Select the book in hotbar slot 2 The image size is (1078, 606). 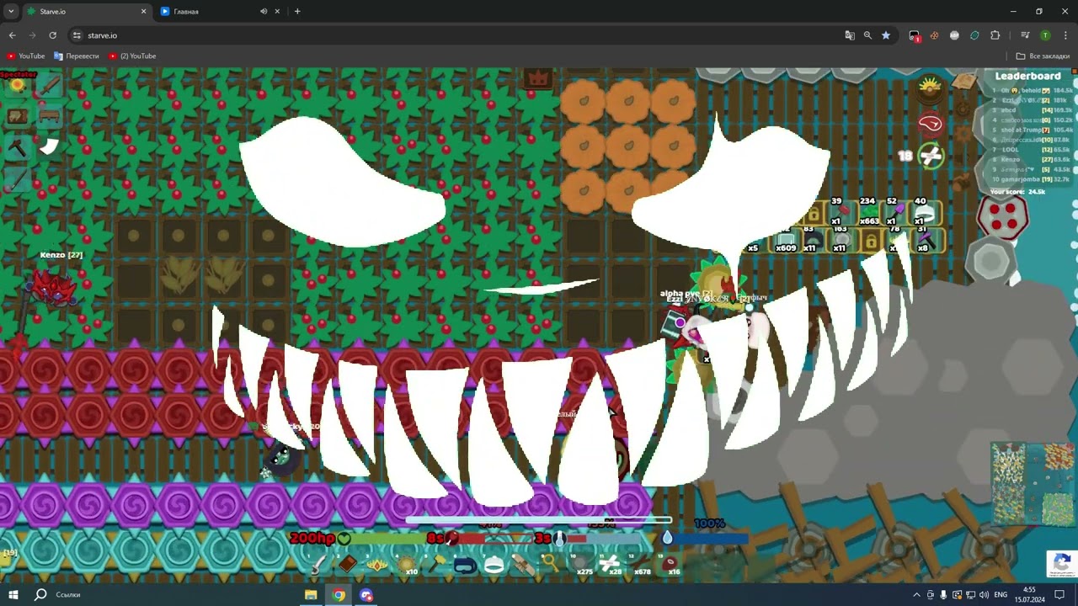tap(348, 563)
